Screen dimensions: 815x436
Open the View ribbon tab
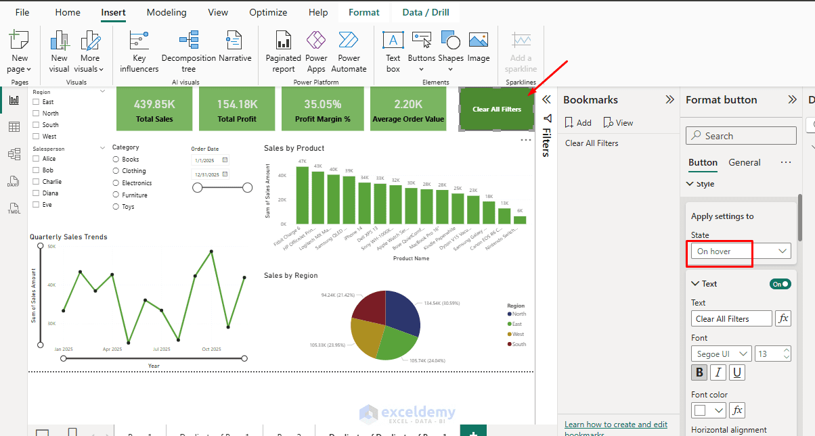click(218, 12)
